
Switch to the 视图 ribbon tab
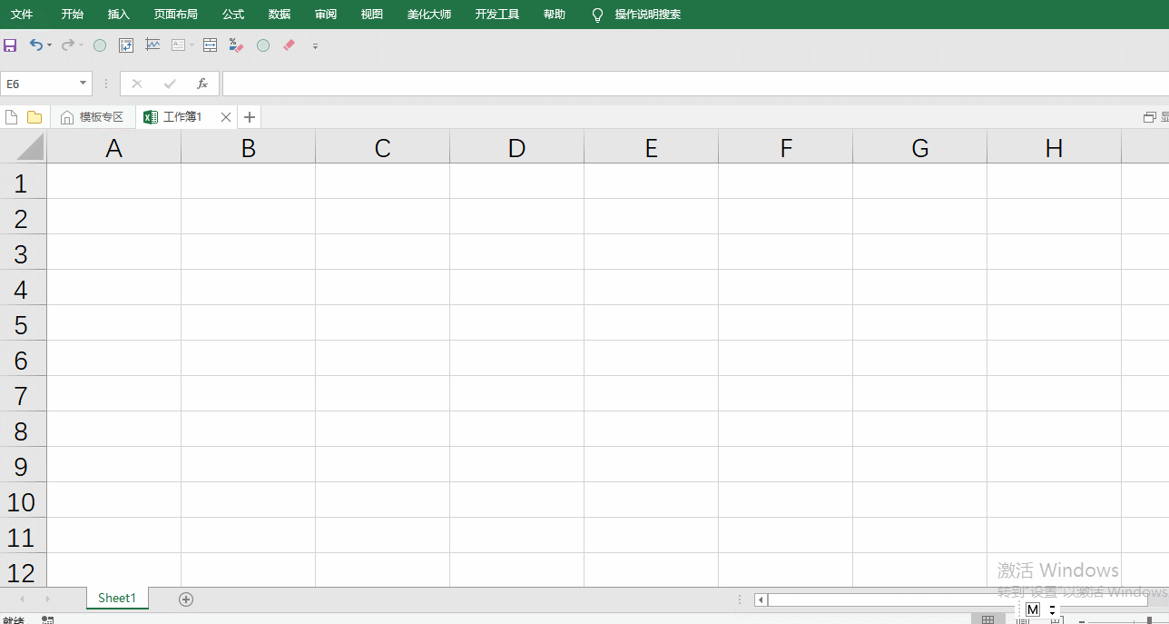tap(372, 15)
